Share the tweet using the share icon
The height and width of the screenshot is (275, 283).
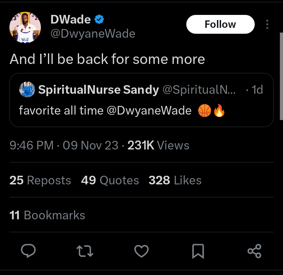pyautogui.click(x=255, y=251)
